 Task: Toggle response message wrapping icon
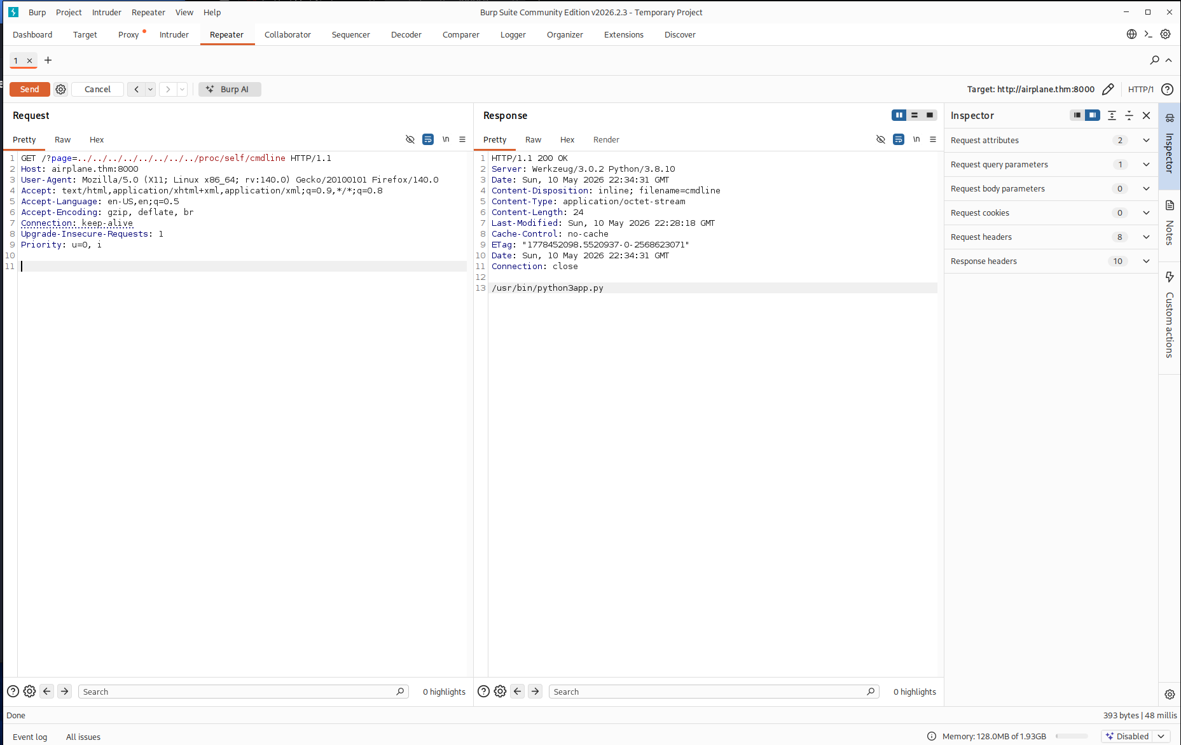(899, 139)
